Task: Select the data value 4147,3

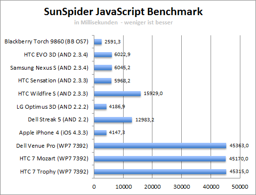Action: [x=117, y=133]
